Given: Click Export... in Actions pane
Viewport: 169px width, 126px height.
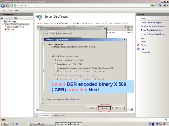Looking at the screenshot, I should click(x=144, y=41).
